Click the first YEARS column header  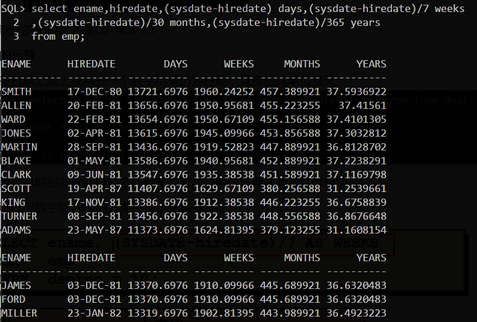point(372,64)
